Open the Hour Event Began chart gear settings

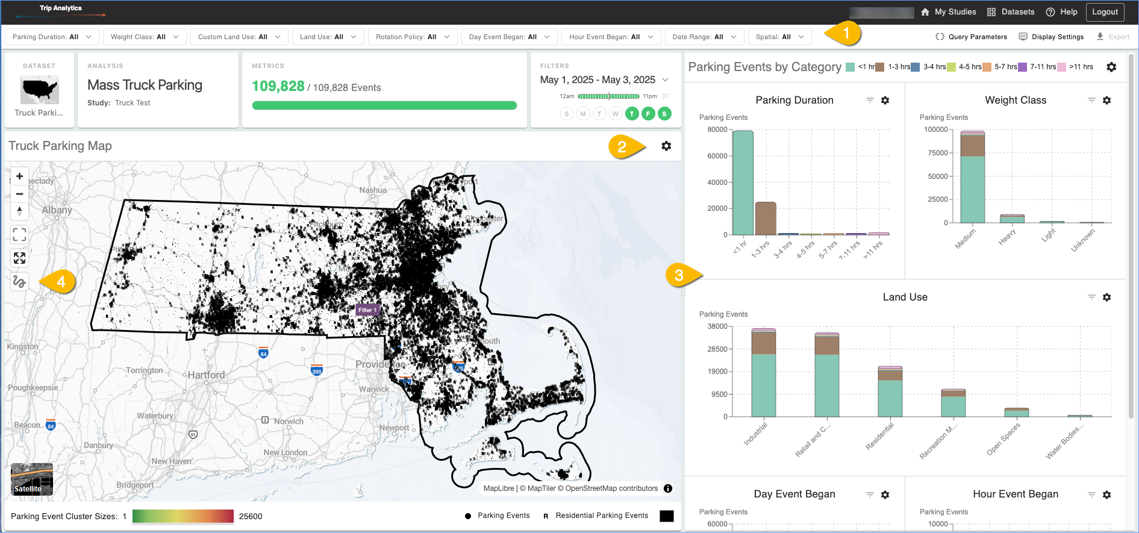(1107, 494)
